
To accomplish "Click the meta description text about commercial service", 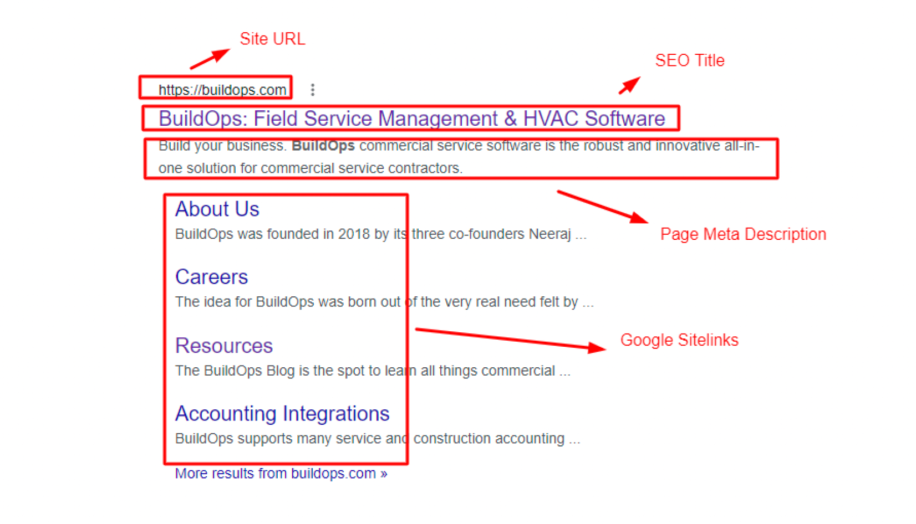I will coord(459,157).
